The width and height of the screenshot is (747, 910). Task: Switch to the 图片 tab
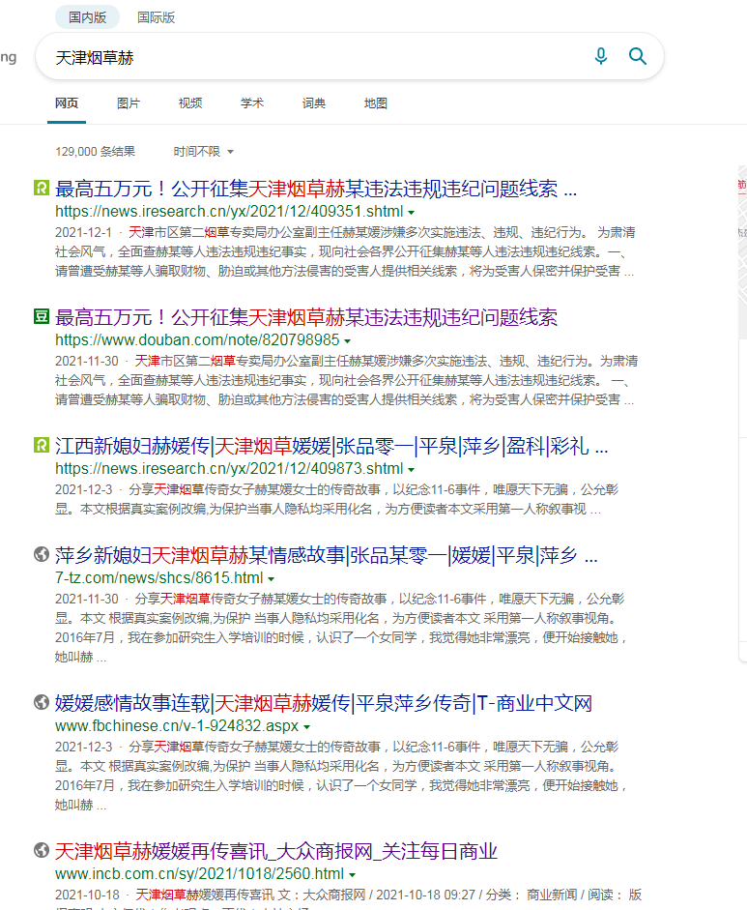click(x=129, y=103)
